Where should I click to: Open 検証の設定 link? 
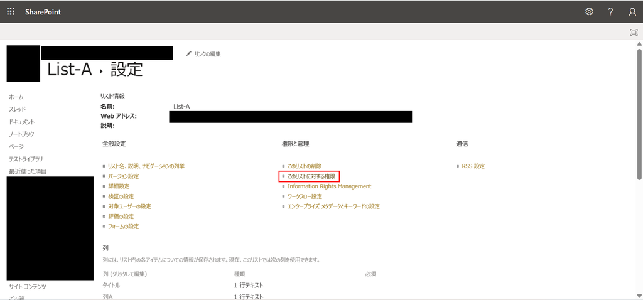click(x=121, y=196)
